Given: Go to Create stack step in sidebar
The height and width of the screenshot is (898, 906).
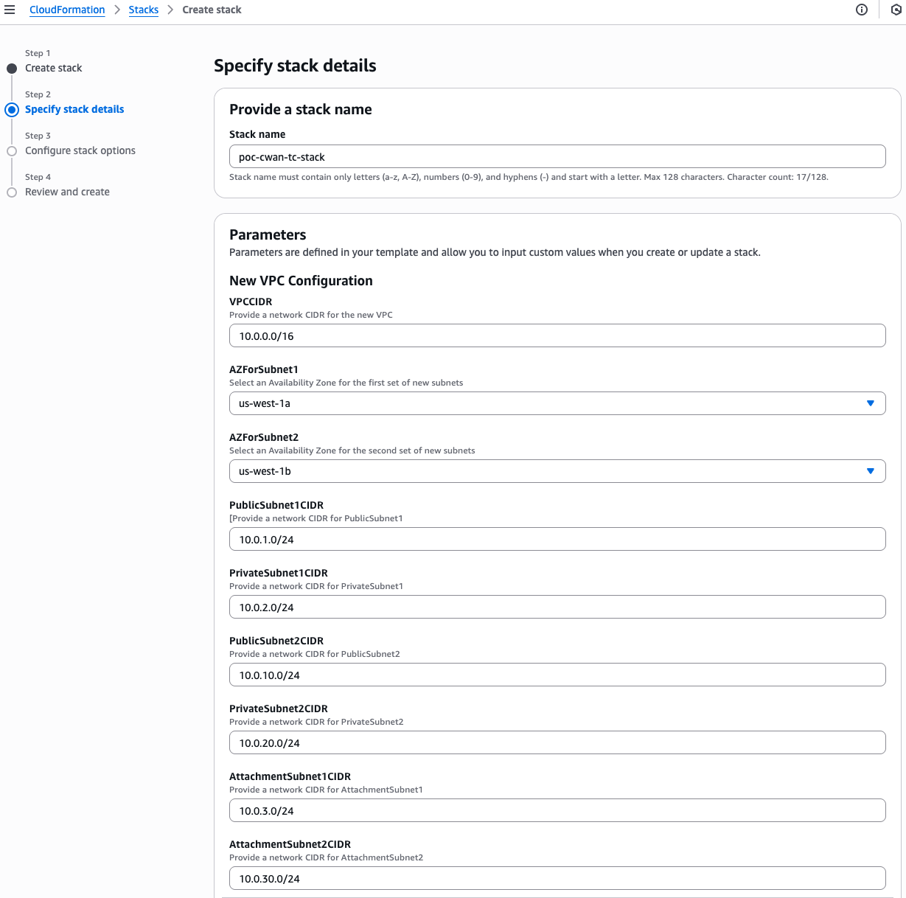Looking at the screenshot, I should (x=53, y=68).
